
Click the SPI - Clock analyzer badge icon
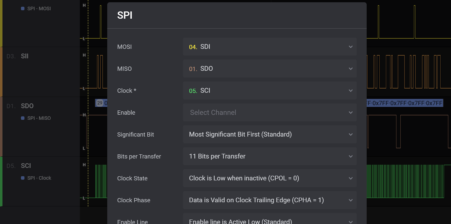[x=23, y=178]
